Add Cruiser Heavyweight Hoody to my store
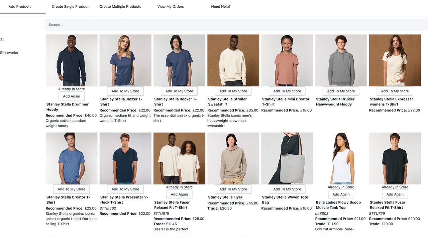 click(341, 91)
